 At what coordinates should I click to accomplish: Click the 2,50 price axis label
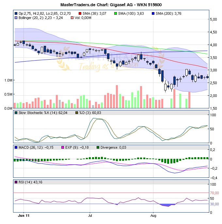pos(214,83)
